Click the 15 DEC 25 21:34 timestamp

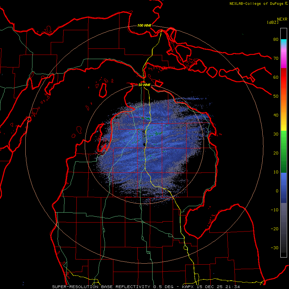[218, 287]
